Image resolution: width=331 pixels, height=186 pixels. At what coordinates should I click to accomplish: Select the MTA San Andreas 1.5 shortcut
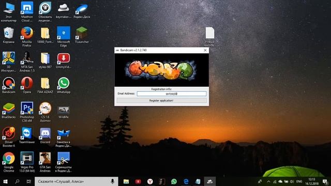point(27,62)
